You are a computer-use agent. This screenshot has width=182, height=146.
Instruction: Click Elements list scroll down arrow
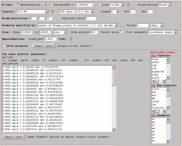[x=168, y=141]
